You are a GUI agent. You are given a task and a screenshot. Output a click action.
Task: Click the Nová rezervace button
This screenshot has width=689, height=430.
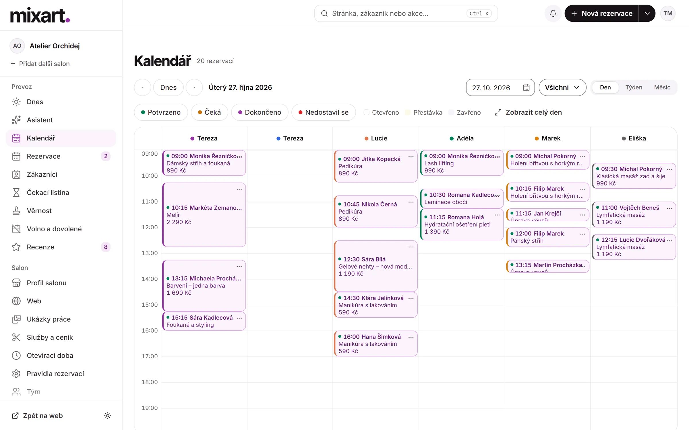tap(601, 13)
